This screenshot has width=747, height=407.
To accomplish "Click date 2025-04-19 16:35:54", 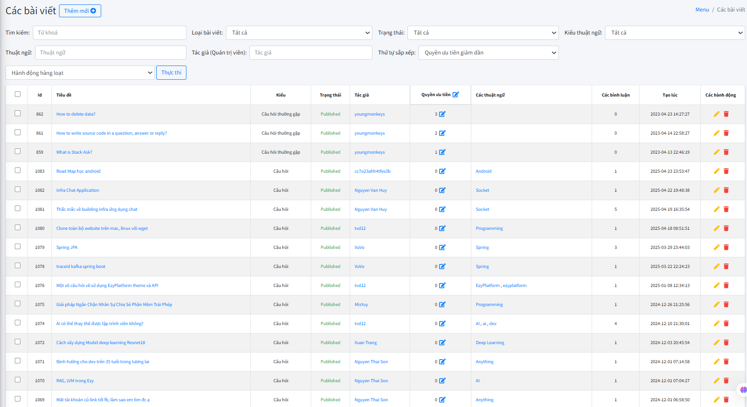I will 670,209.
